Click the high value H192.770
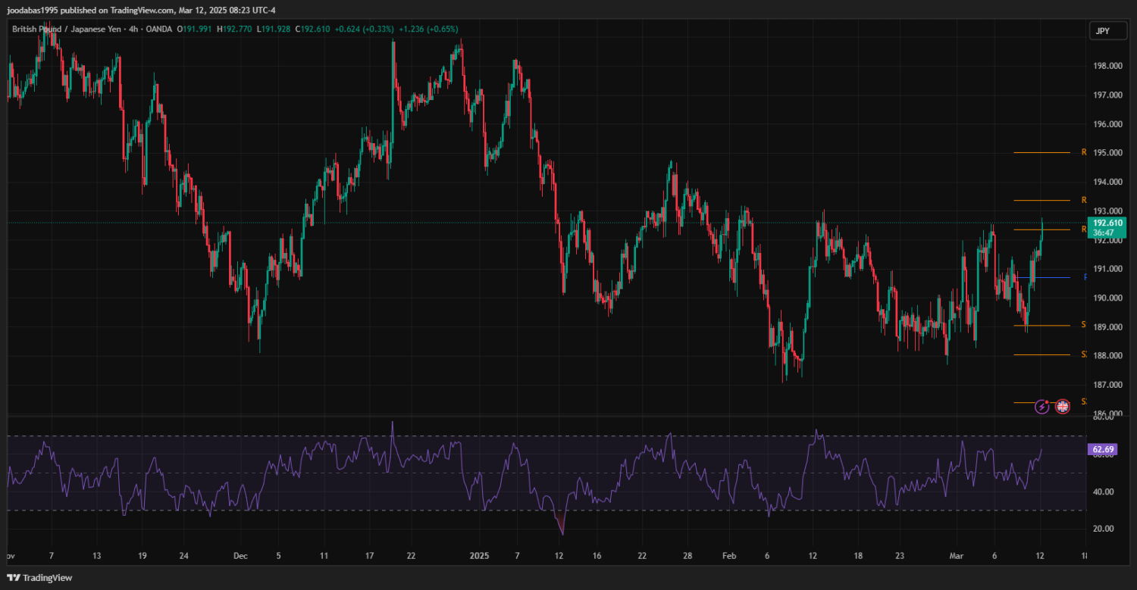The width and height of the screenshot is (1137, 590). [235, 29]
